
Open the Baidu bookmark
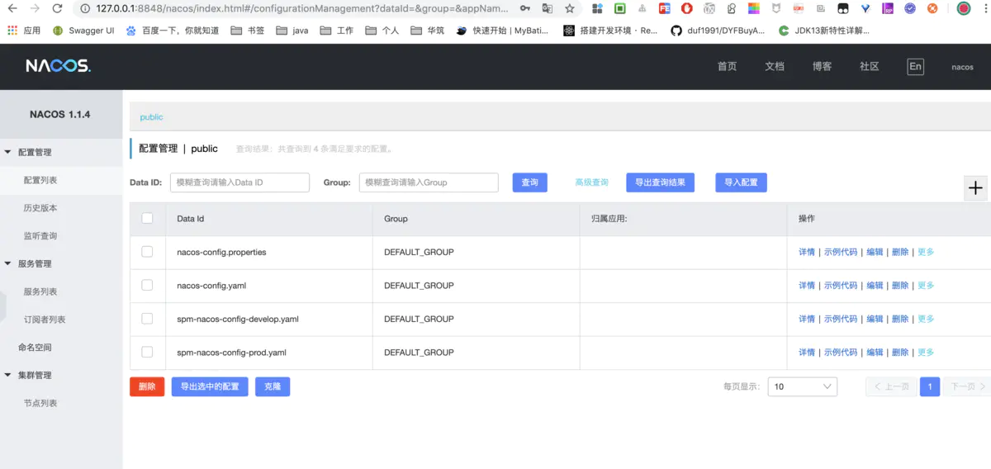173,31
